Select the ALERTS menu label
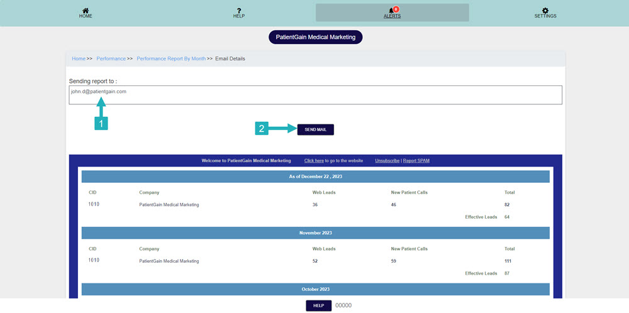629x313 pixels. pyautogui.click(x=392, y=16)
